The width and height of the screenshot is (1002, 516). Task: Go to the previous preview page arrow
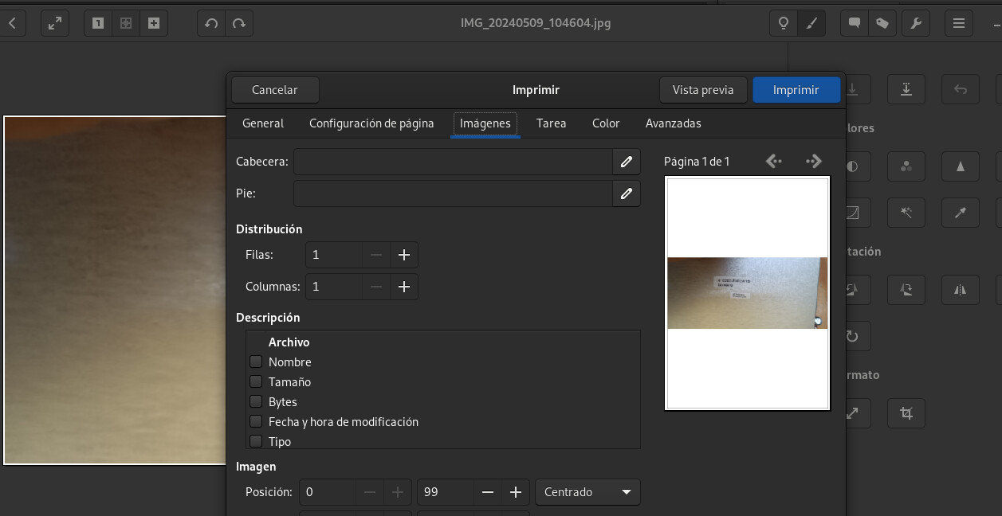pos(773,162)
